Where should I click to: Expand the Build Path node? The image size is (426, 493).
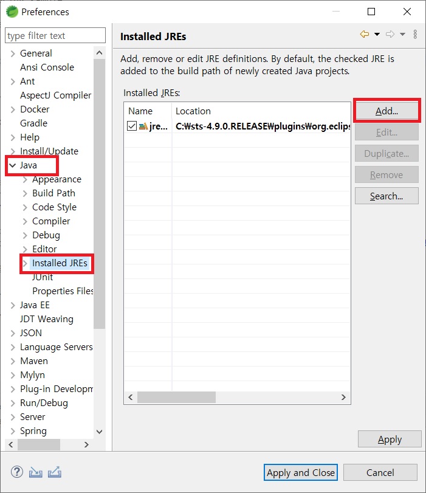(x=25, y=193)
